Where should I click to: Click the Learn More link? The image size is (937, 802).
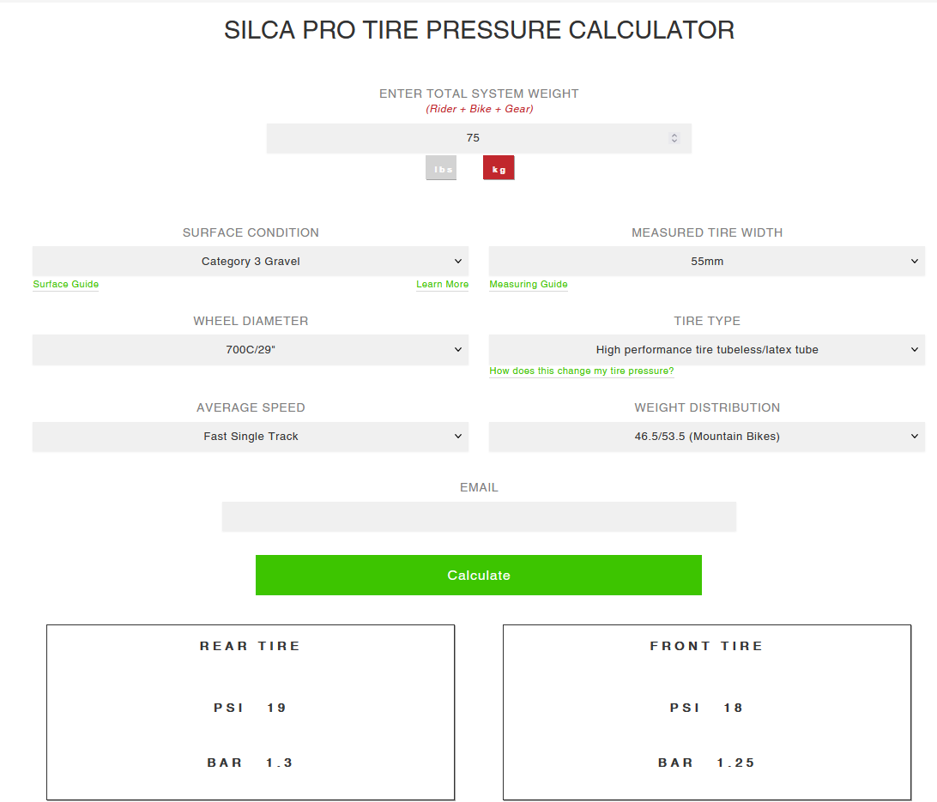pos(442,285)
